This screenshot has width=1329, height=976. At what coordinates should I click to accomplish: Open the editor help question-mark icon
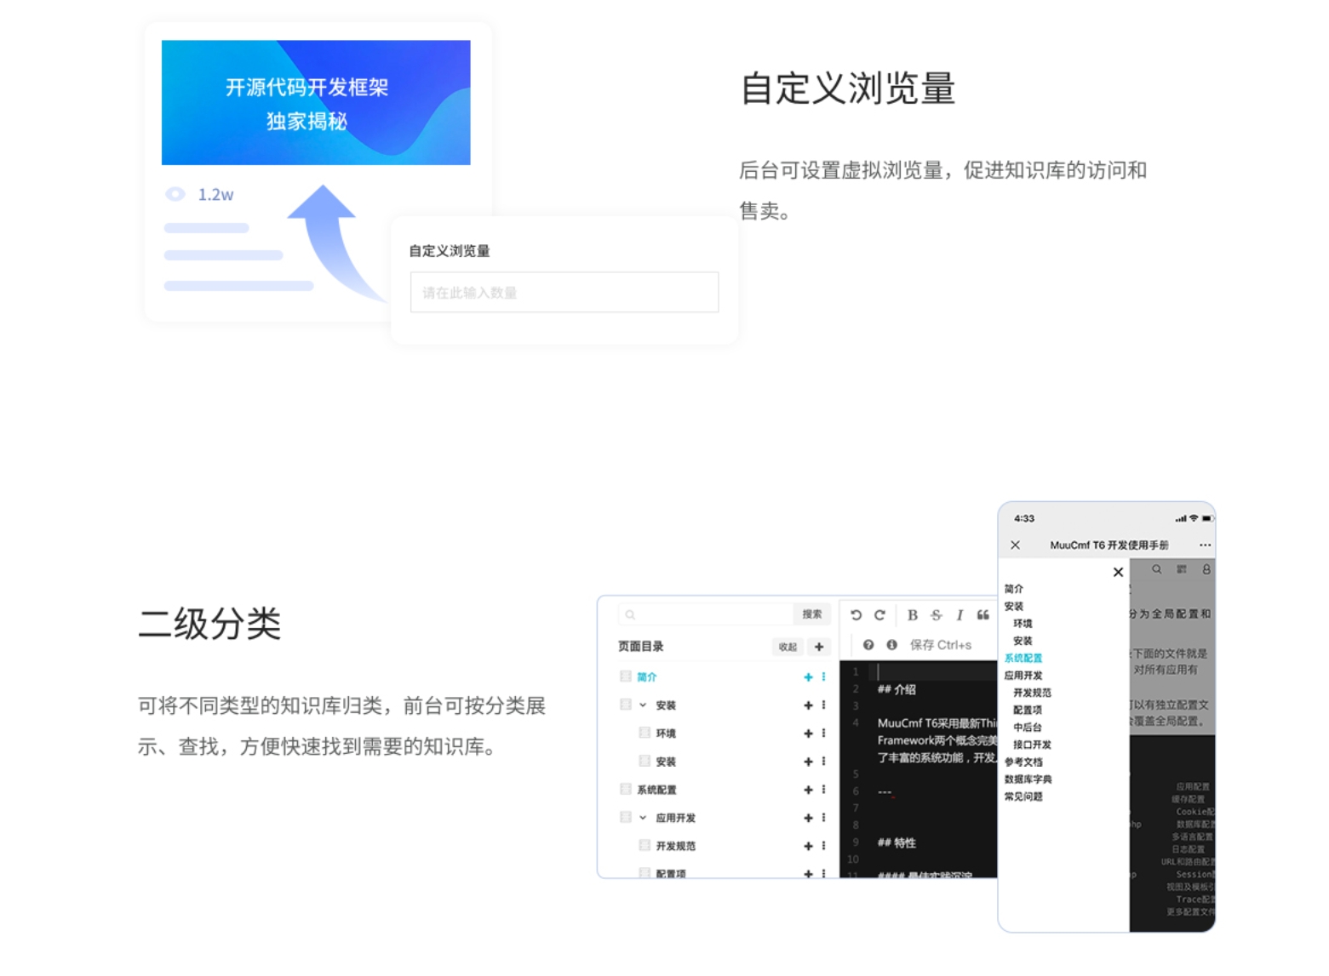point(868,645)
